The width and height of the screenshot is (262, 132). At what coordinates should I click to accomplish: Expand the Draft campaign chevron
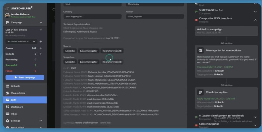pyautogui.click(x=255, y=4)
